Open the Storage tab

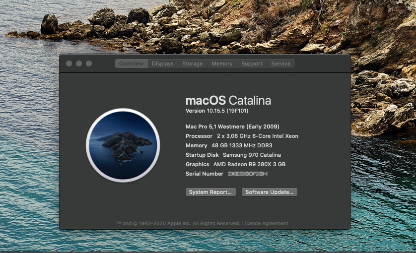click(192, 63)
